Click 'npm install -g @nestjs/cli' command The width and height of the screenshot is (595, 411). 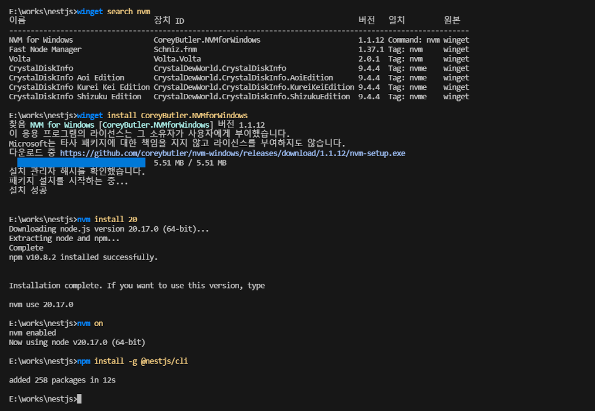[133, 361]
